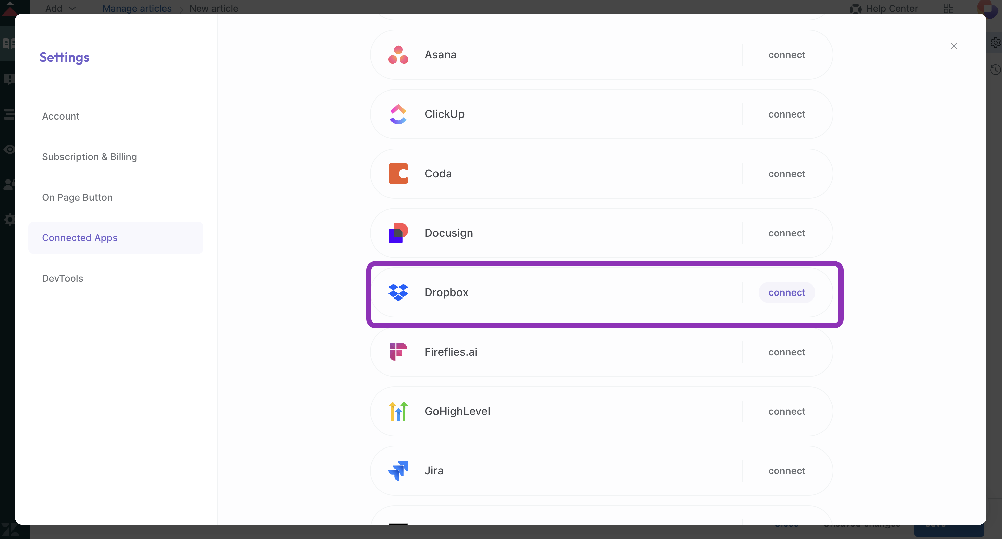
Task: Click the Settings heading
Action: (x=64, y=57)
